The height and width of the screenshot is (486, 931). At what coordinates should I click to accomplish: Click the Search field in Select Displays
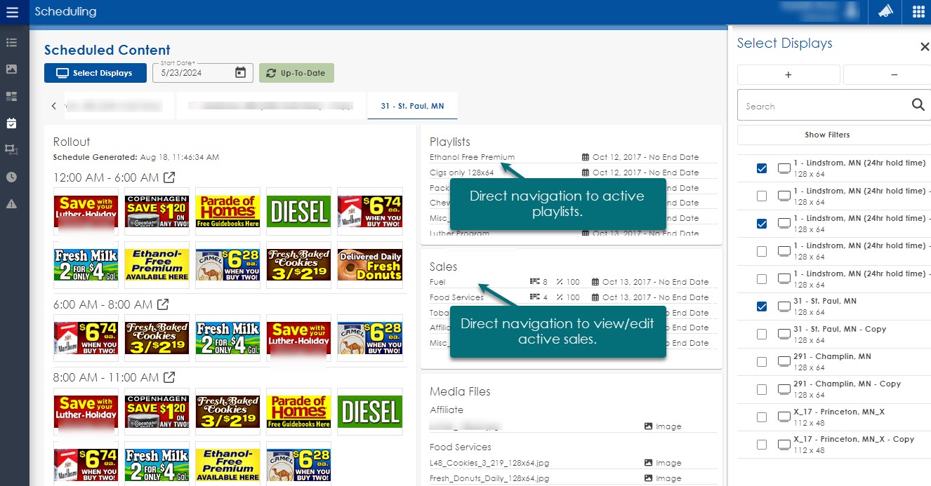click(821, 106)
